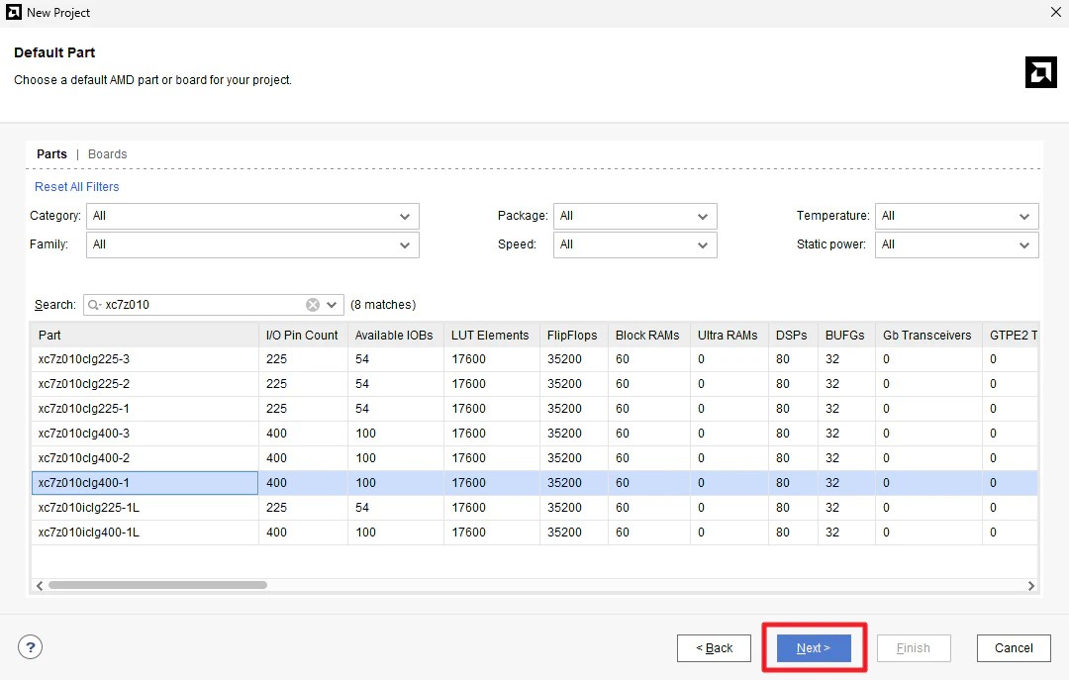Viewport: 1069px width, 680px height.
Task: Sort by BUFGs column header
Action: point(845,335)
